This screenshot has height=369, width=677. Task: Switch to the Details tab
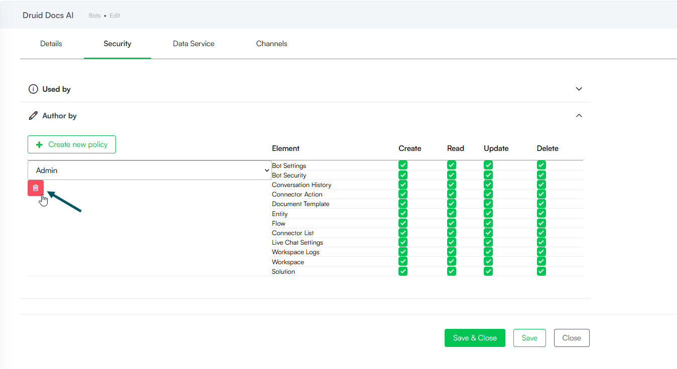pos(51,44)
